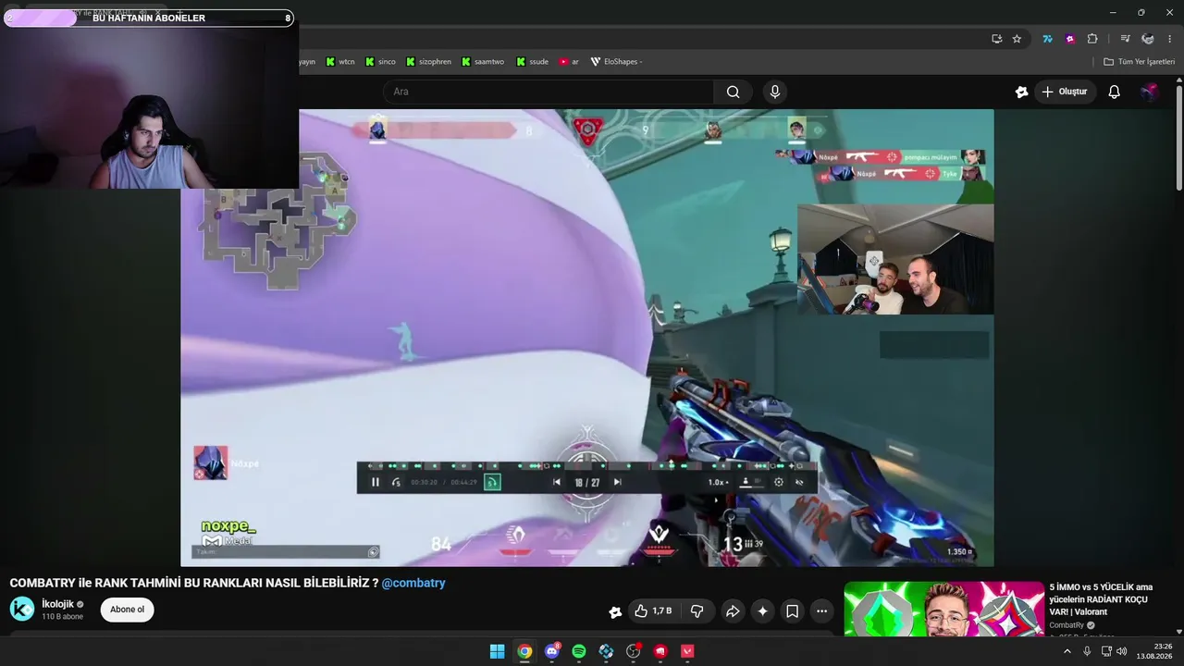Pause the in-video replay with the pause button
This screenshot has height=666, width=1184.
[x=376, y=482]
